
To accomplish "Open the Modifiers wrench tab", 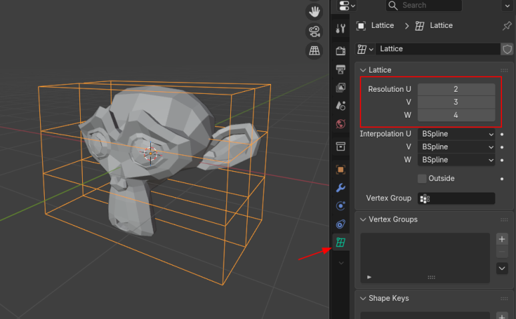I will [340, 188].
